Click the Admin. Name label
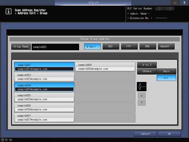 point(138,14)
